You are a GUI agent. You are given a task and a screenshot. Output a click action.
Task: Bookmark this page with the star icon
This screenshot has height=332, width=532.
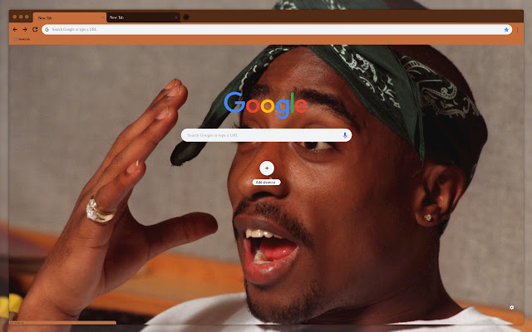click(506, 30)
